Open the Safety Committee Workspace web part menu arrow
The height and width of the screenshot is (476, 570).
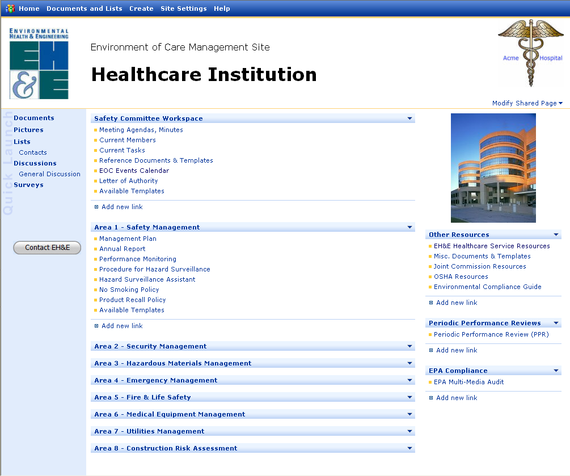pyautogui.click(x=409, y=118)
